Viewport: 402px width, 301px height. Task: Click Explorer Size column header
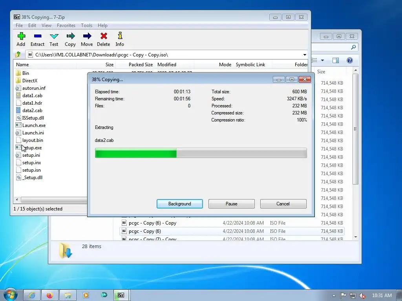tap(331, 72)
